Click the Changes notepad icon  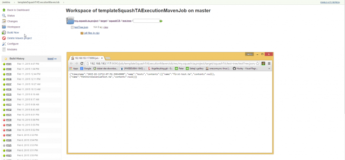click(4, 22)
